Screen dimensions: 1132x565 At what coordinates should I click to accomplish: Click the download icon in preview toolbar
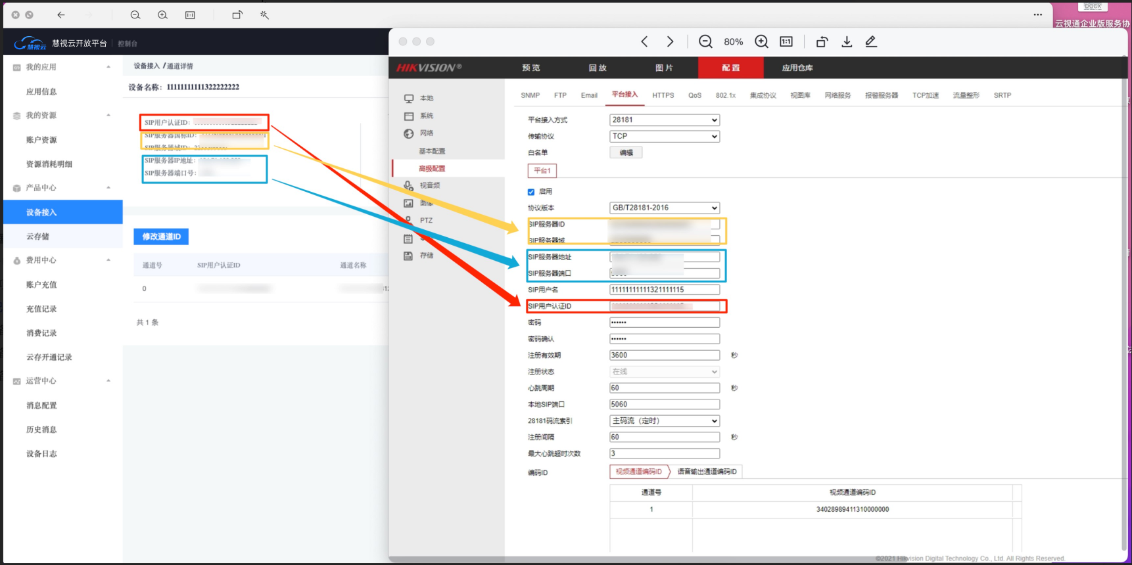pyautogui.click(x=847, y=41)
